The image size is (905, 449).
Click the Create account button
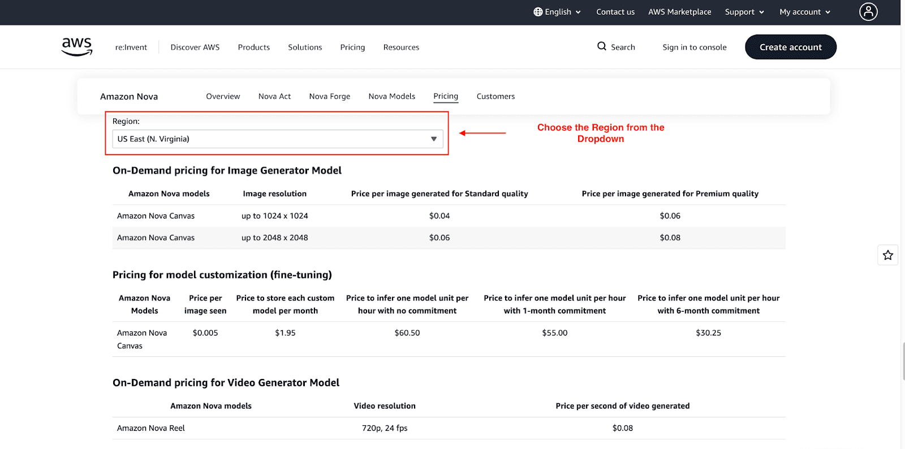pyautogui.click(x=791, y=47)
